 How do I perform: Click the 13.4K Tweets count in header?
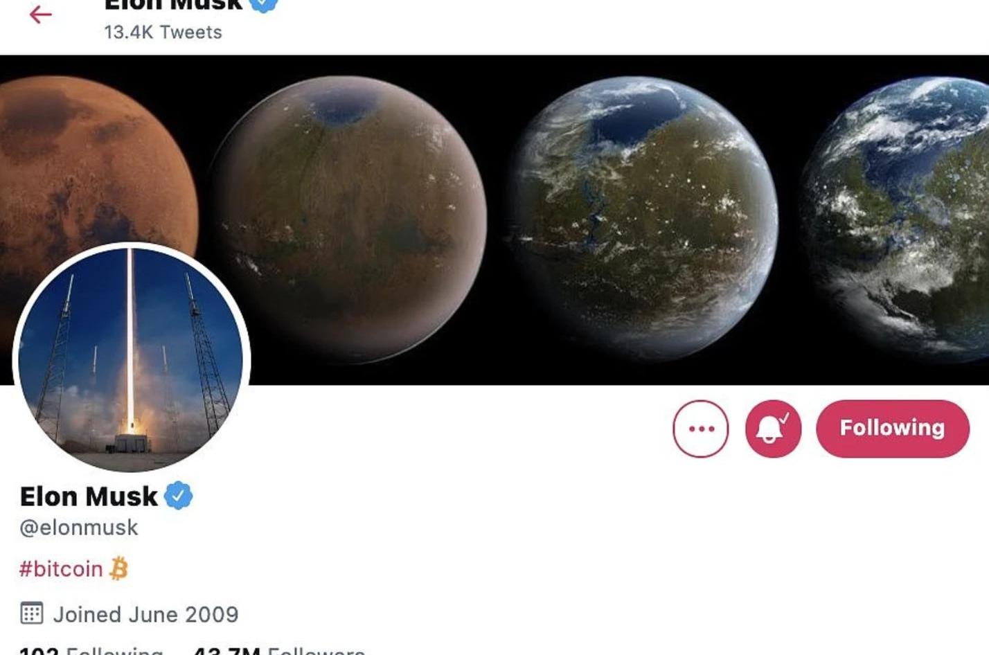pyautogui.click(x=163, y=32)
